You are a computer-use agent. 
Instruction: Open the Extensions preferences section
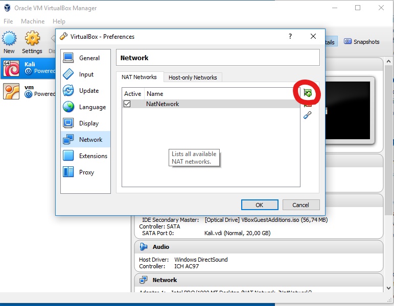click(85, 156)
